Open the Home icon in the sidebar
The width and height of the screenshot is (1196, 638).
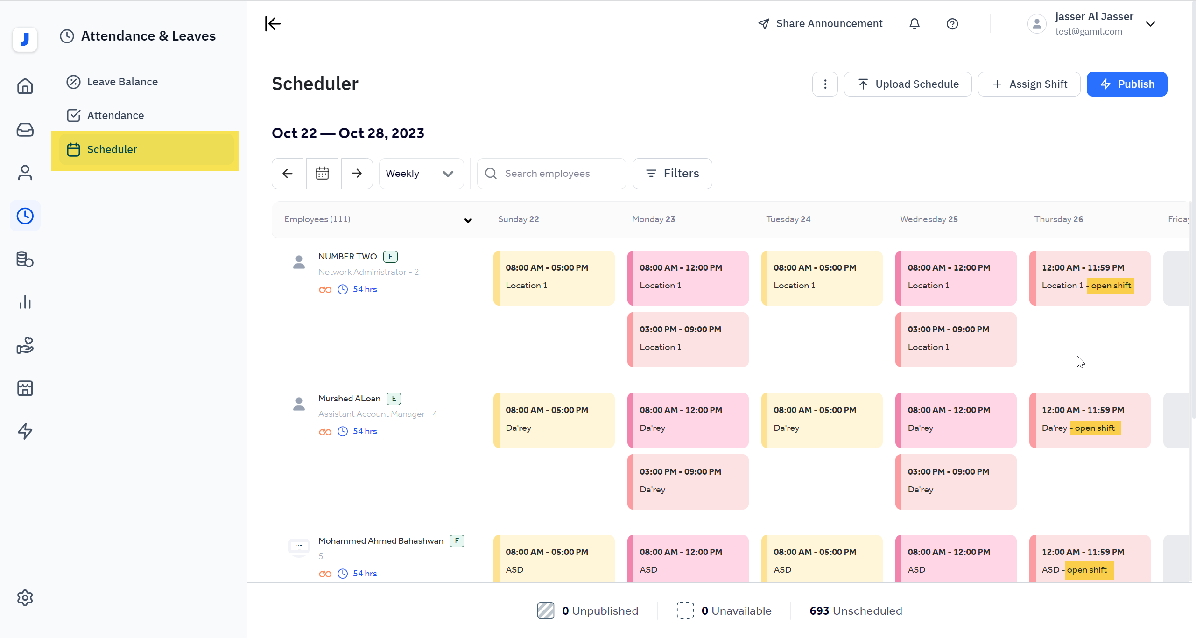point(25,86)
